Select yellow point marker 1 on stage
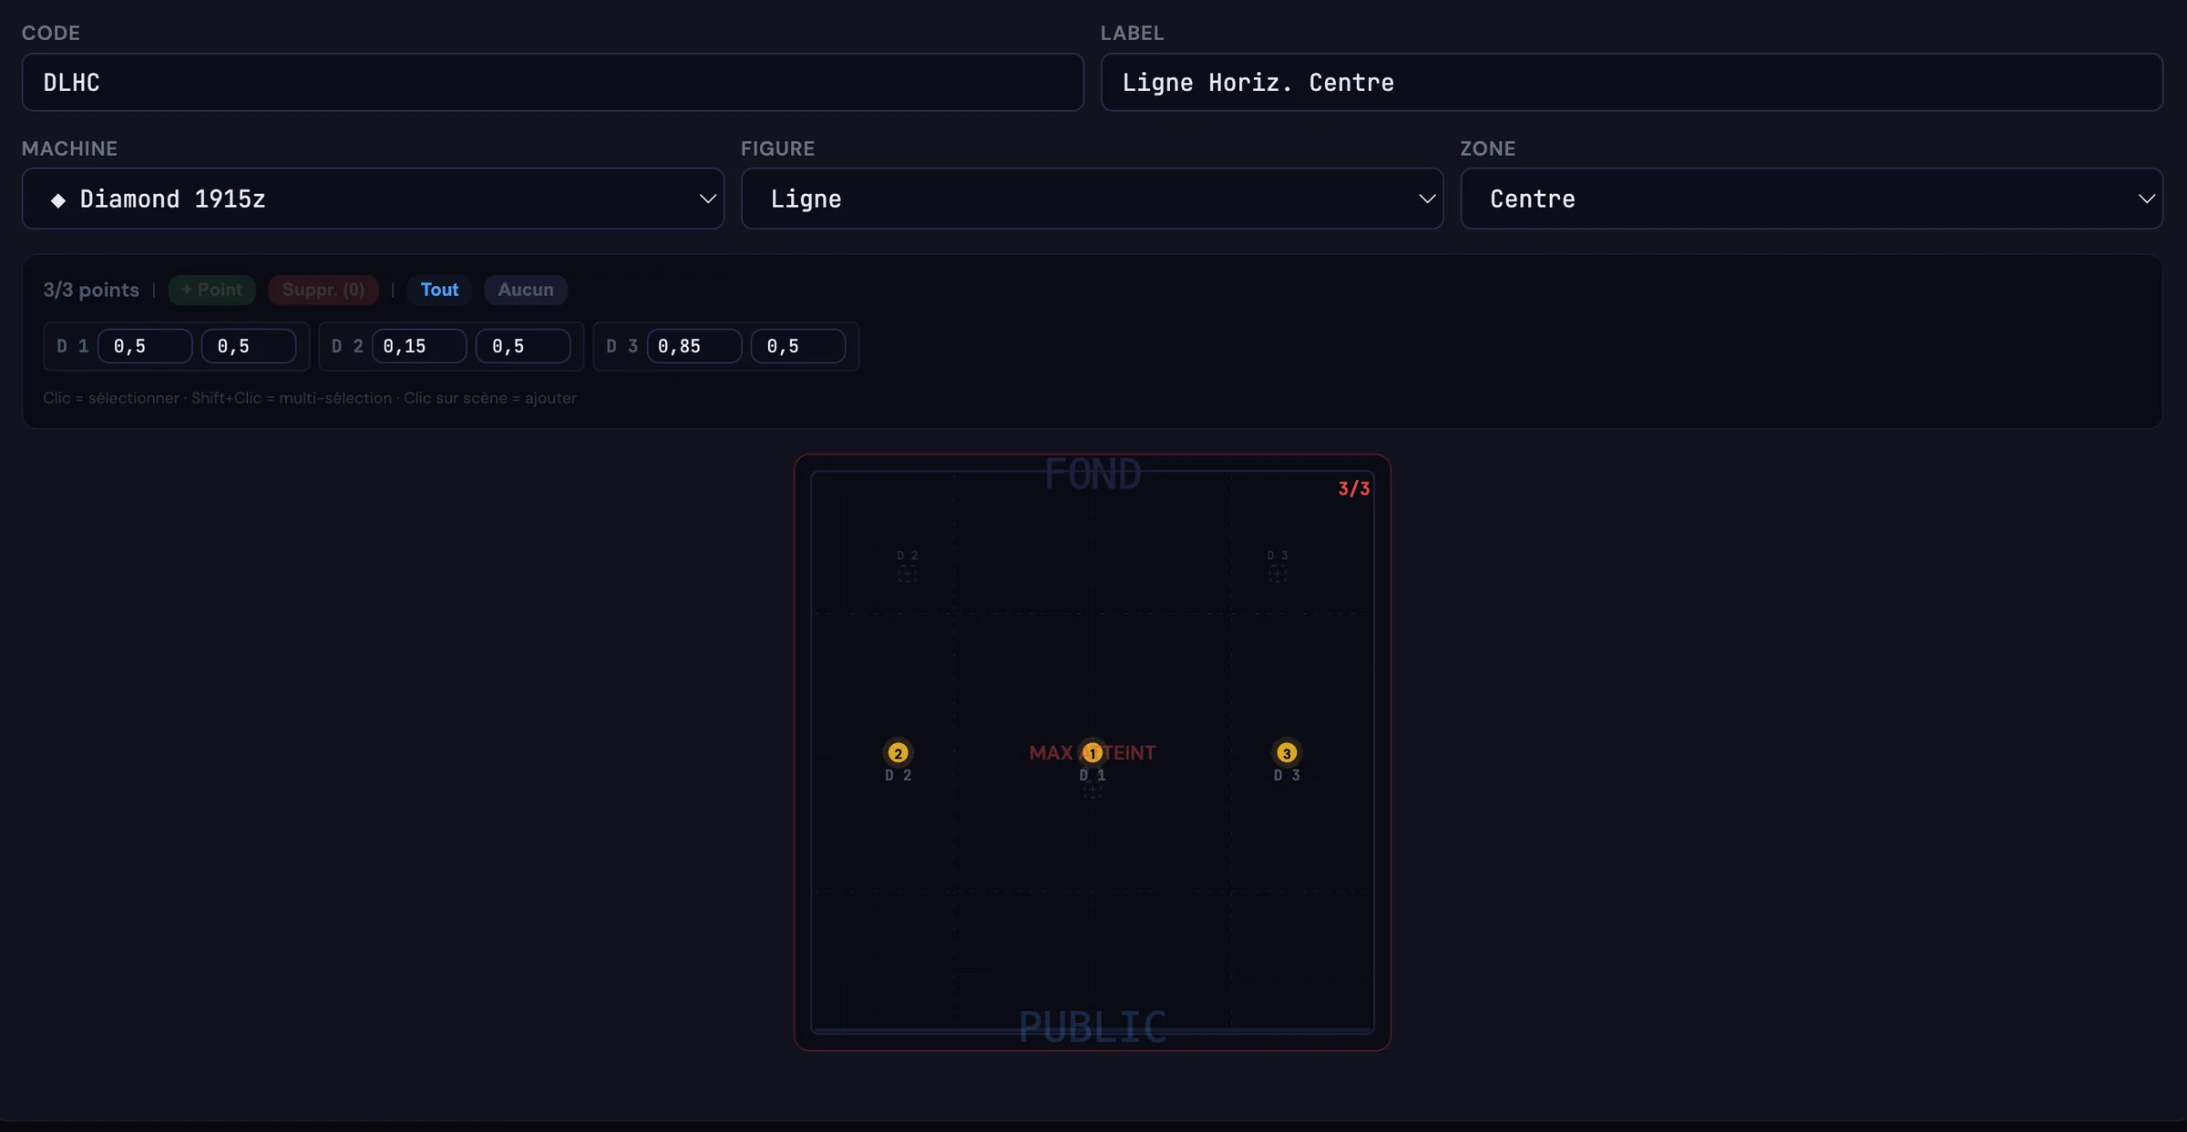This screenshot has width=2187, height=1132. click(1092, 752)
